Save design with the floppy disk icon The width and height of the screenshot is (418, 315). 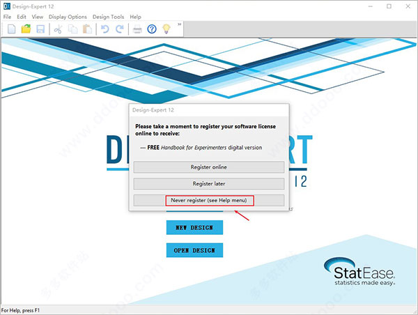coord(40,29)
